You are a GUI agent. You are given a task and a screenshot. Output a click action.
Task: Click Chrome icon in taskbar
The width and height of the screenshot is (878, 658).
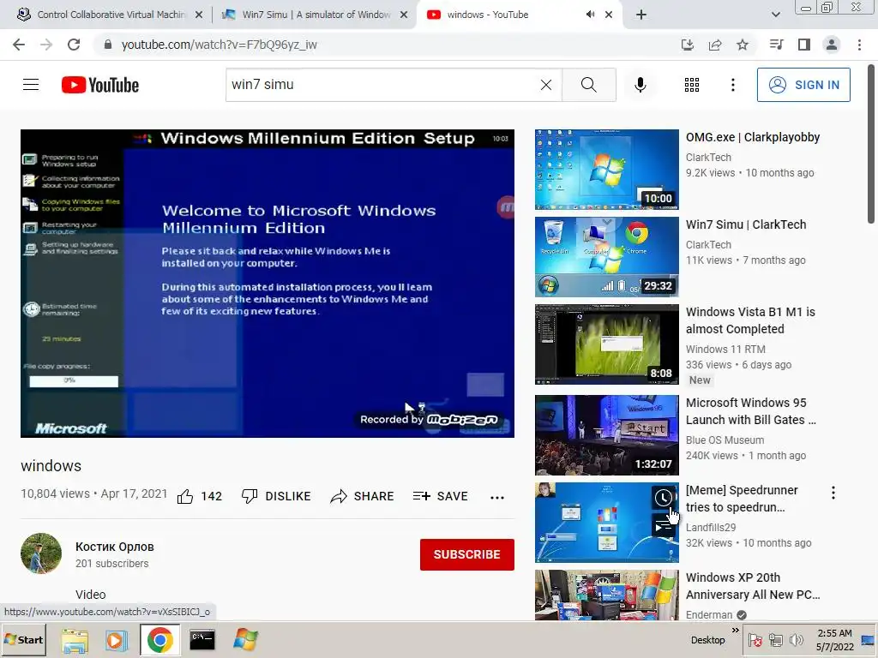(x=160, y=640)
